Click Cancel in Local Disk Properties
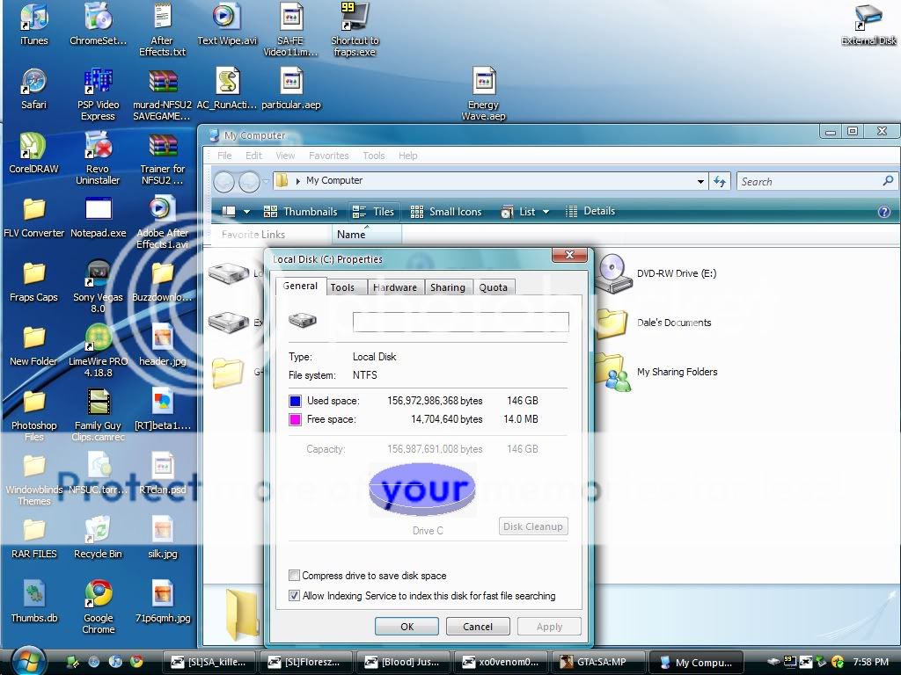The height and width of the screenshot is (675, 901). (x=478, y=626)
